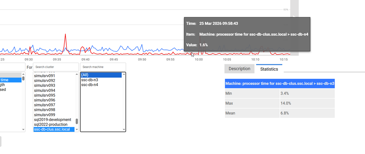Click the scroll-down arrow of the cluster list
Viewport: 365px width, 154px height.
tap(77, 130)
